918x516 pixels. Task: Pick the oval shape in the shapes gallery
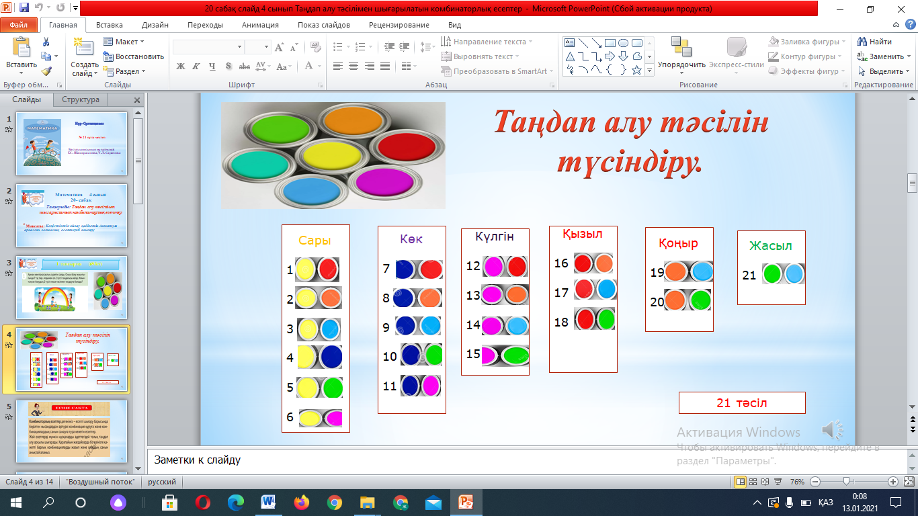[624, 42]
